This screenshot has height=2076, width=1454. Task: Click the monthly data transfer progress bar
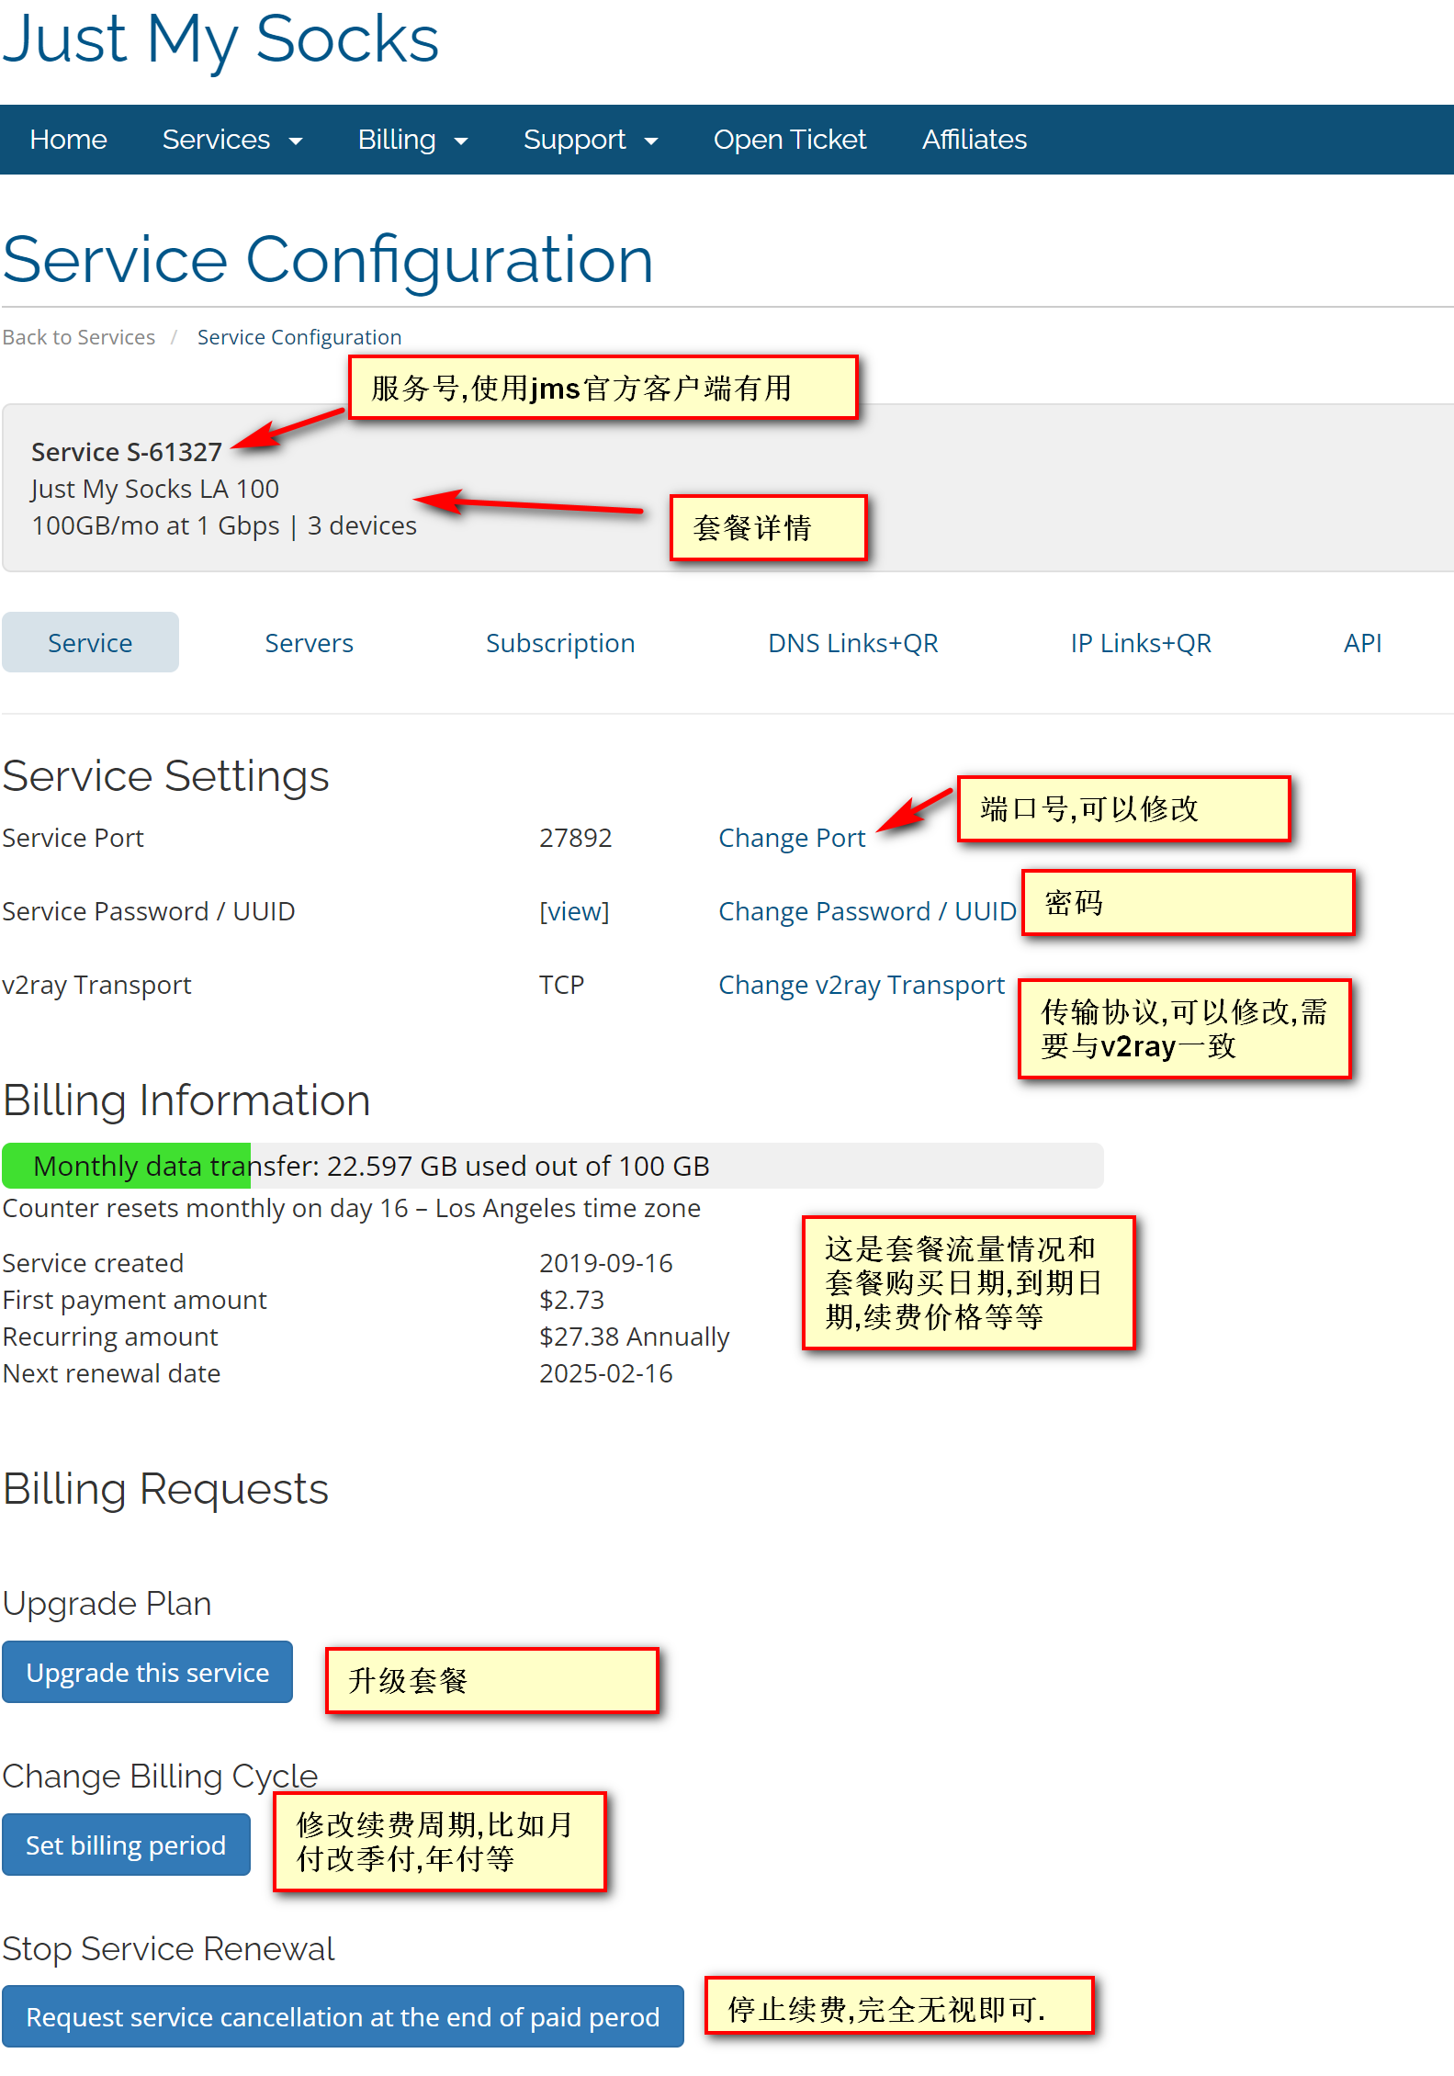(x=553, y=1166)
